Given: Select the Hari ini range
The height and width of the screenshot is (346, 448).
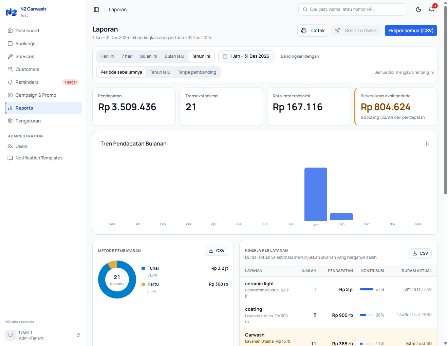Looking at the screenshot, I should (107, 56).
